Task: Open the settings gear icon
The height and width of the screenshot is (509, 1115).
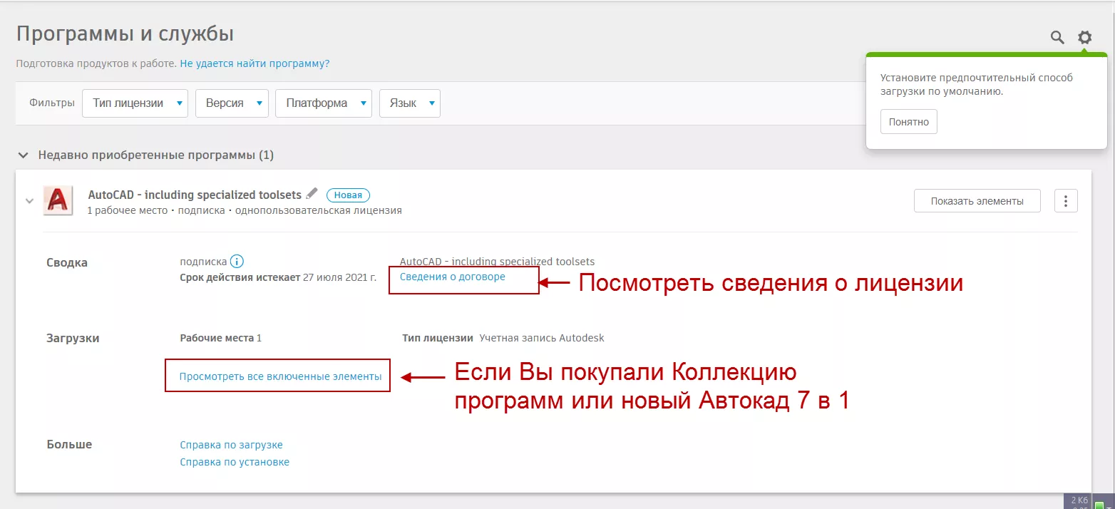Action: click(x=1084, y=38)
